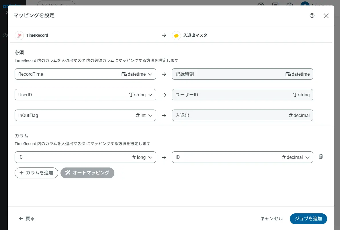Open the UserID source column dropdown
Screen dimensions: 340x230
point(151,95)
